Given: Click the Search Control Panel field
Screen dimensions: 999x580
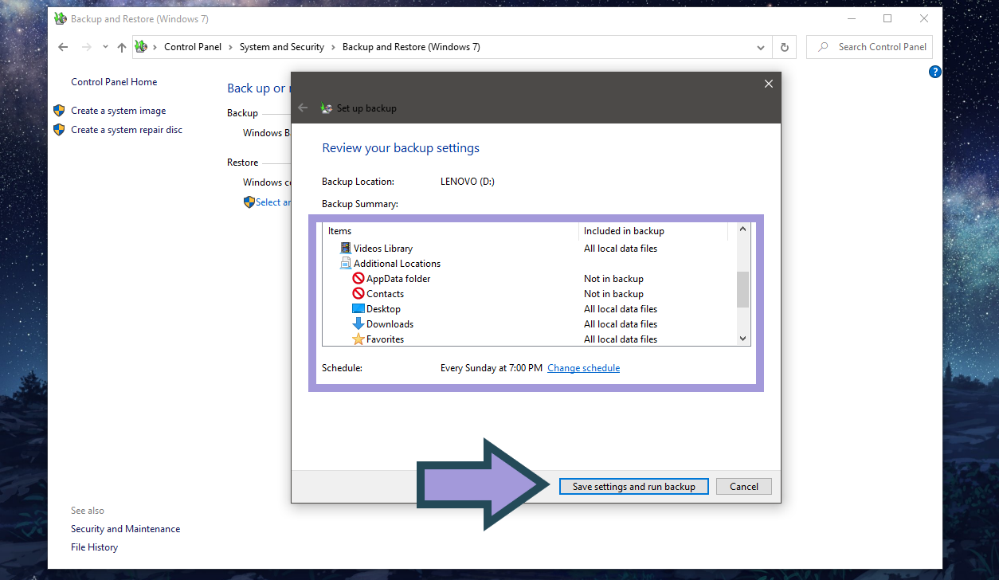Looking at the screenshot, I should [x=869, y=47].
